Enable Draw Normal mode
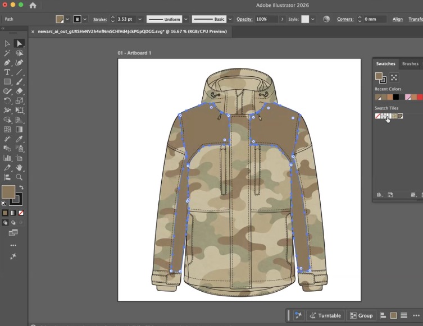 5,223
